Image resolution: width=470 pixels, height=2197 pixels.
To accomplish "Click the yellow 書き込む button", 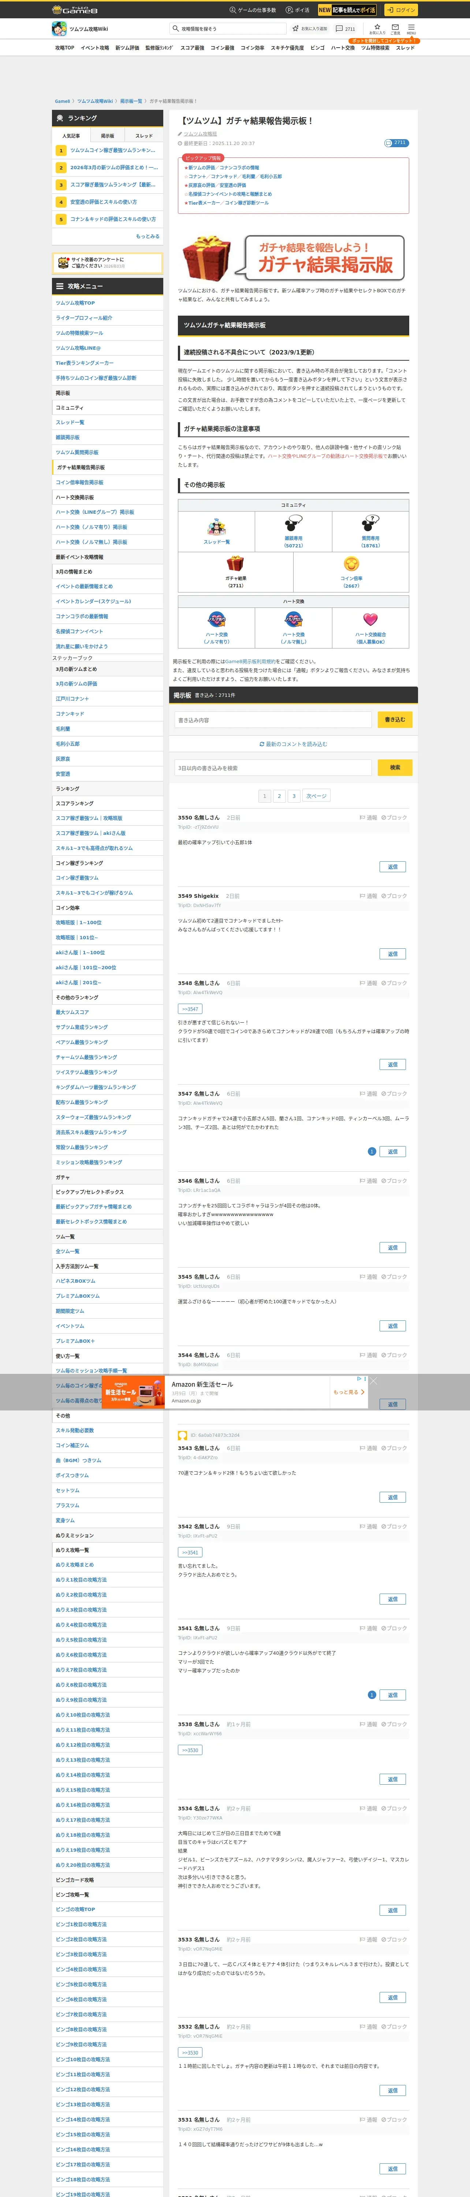I will pos(395,720).
